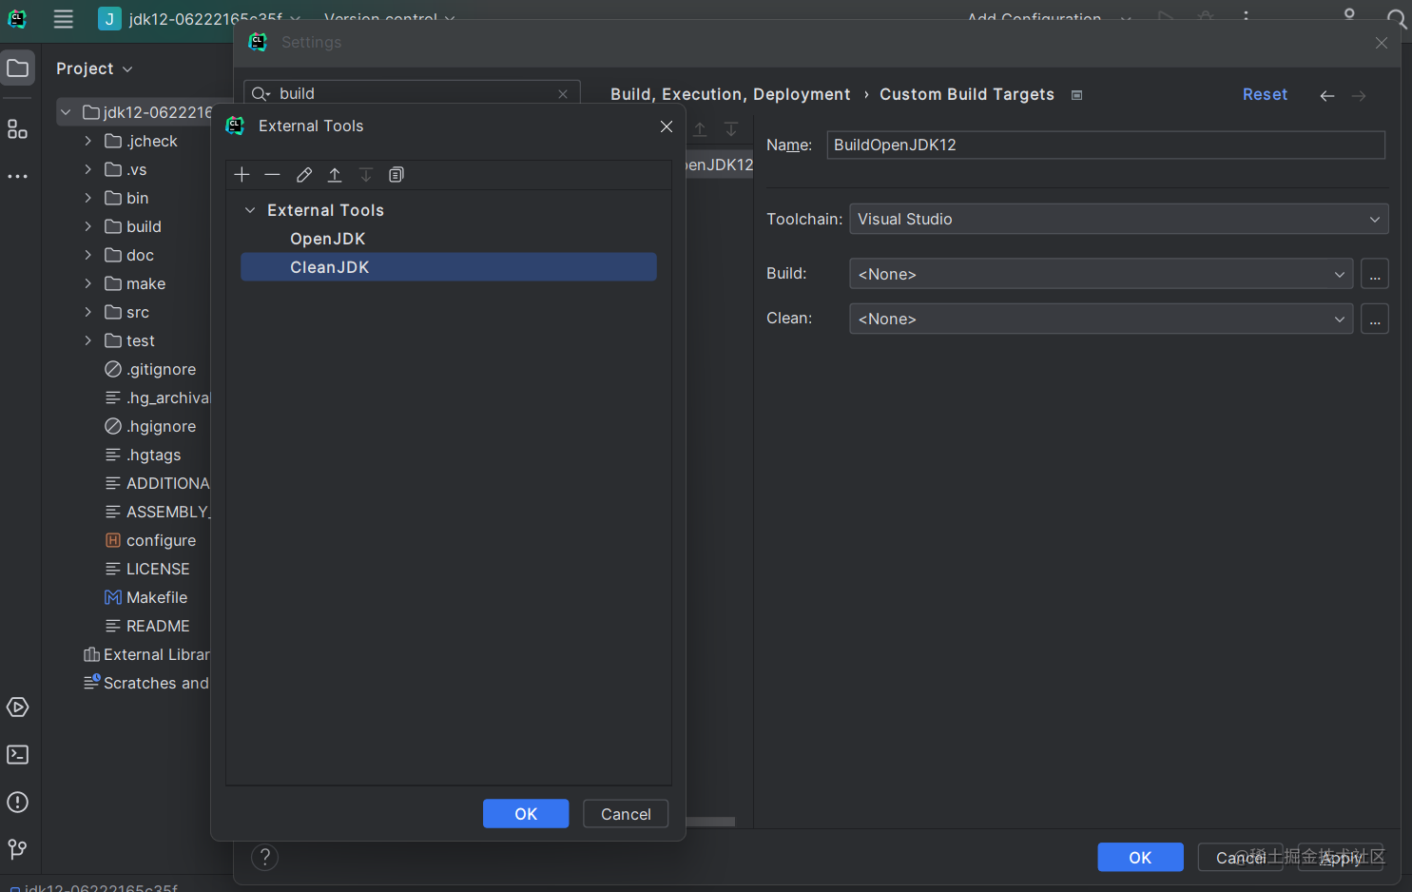Expand the build folder
The height and width of the screenshot is (892, 1412).
(88, 226)
